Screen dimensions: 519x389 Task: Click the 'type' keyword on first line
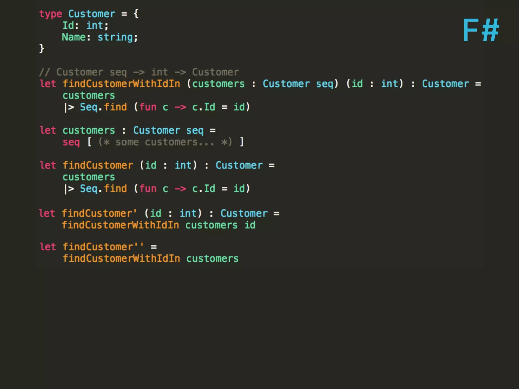(51, 14)
